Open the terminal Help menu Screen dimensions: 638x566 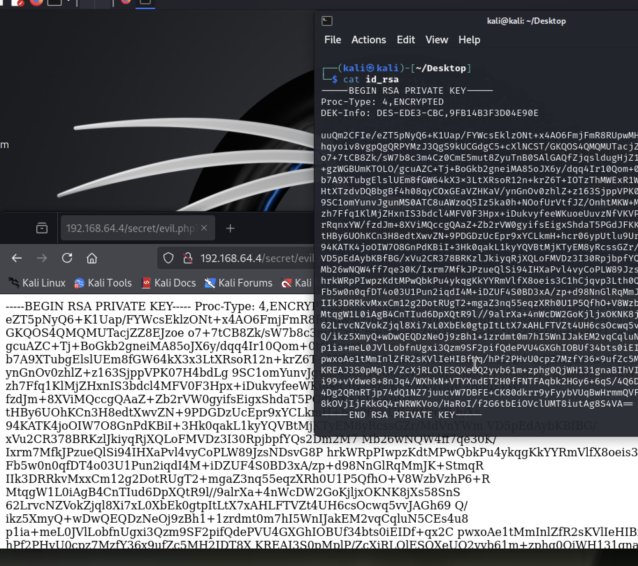pos(469,40)
